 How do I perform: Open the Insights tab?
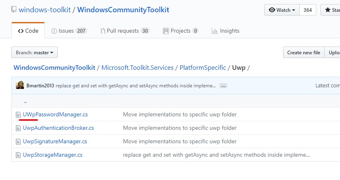[x=226, y=31]
